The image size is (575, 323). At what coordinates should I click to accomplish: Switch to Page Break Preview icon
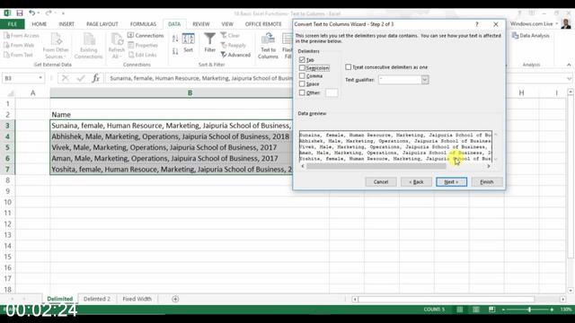pyautogui.click(x=491, y=310)
